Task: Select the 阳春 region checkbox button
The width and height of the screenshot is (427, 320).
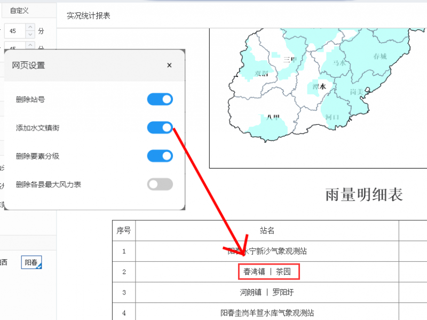Action: 31,262
